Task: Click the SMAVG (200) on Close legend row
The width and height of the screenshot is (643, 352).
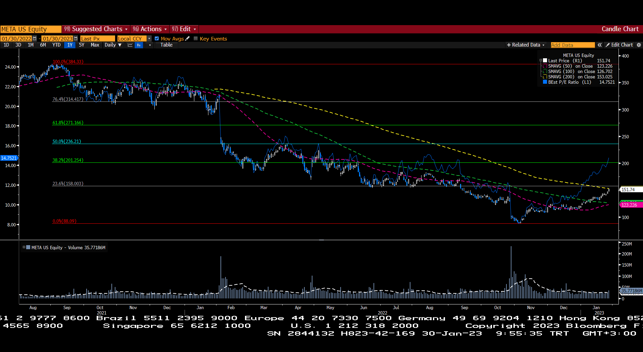Action: 578,77
